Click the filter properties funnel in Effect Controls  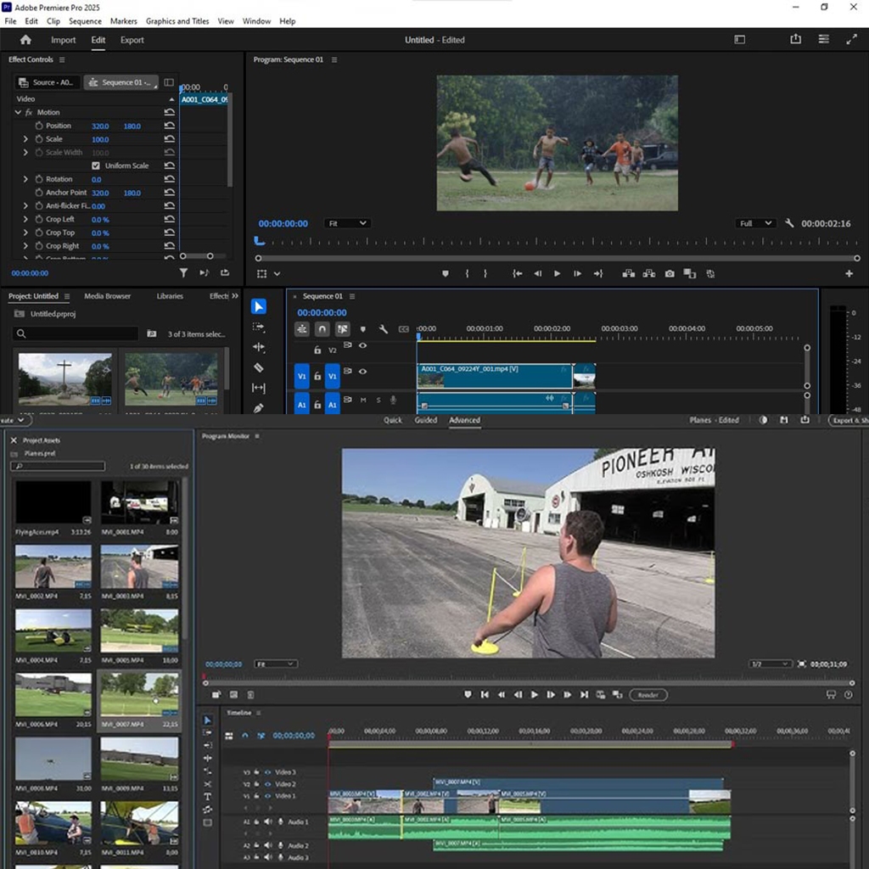coord(183,272)
